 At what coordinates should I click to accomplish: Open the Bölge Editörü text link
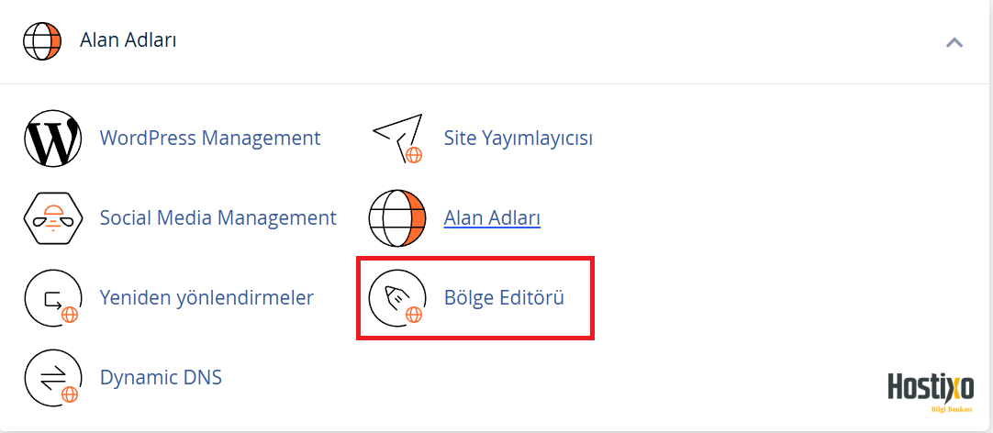[x=503, y=298]
